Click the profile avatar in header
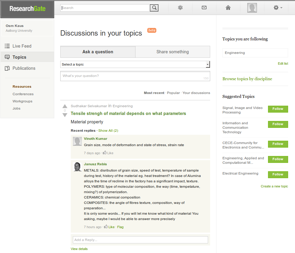Screen dimensions: 295x253 [252, 8]
